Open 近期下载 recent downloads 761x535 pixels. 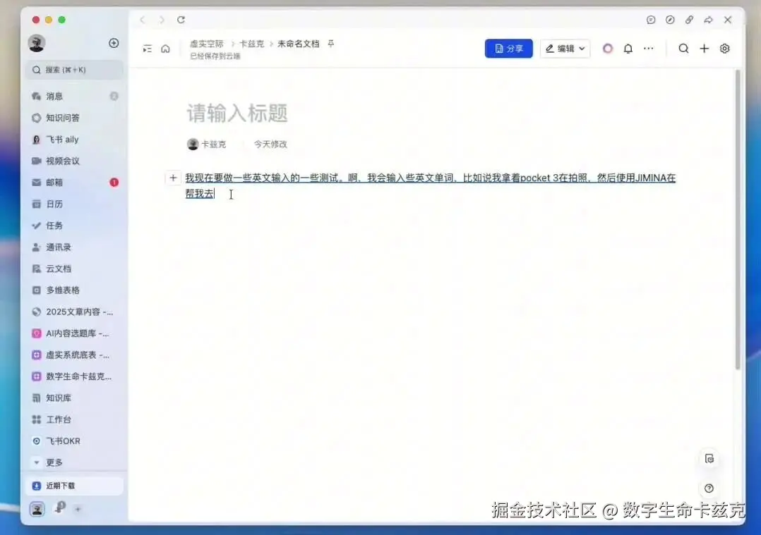pos(73,486)
